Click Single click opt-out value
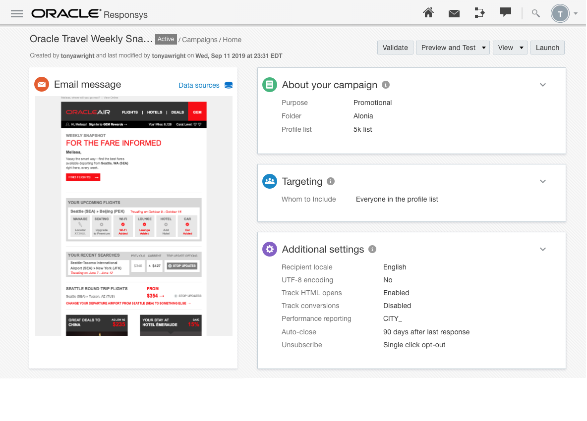The image size is (587, 421). [414, 345]
